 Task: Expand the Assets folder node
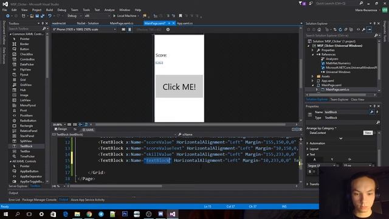312,77
